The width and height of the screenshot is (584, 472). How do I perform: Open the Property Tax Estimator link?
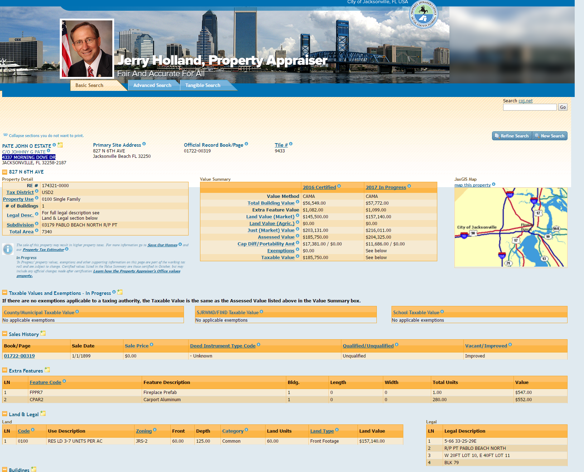click(x=43, y=250)
